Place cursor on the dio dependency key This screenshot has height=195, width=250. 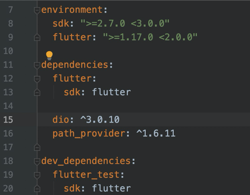[61, 120]
